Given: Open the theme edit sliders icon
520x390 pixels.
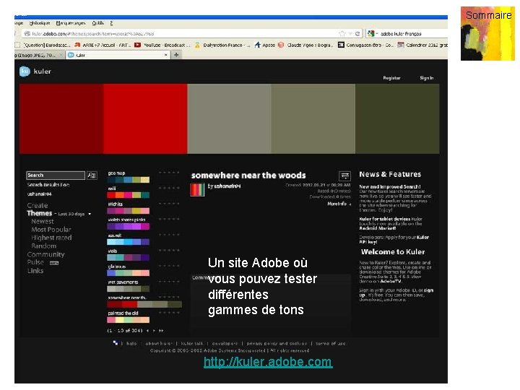Looking at the screenshot, I should (344, 175).
